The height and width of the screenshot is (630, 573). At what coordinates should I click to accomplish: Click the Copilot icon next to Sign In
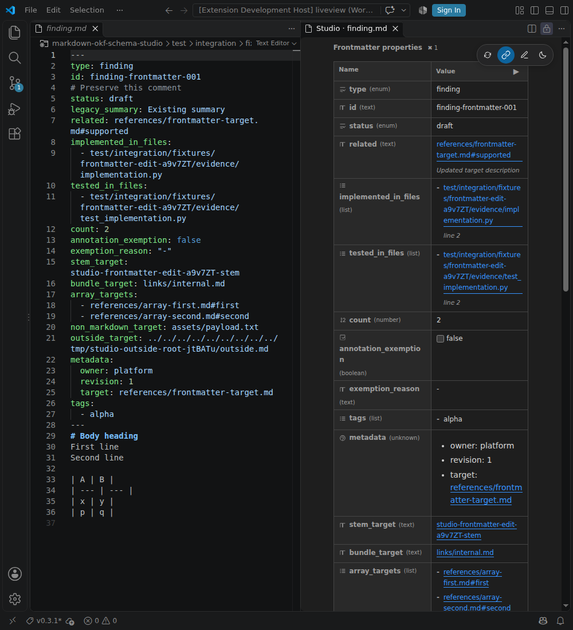[x=423, y=10]
